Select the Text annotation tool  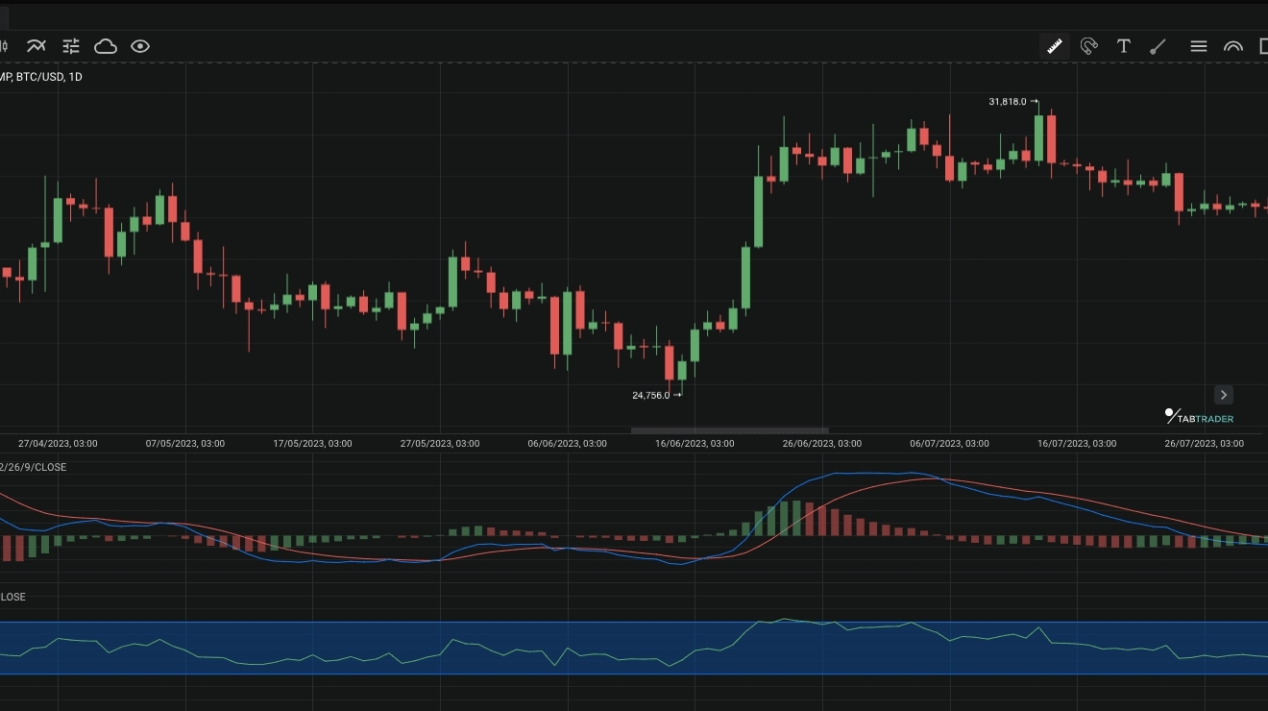pos(1123,46)
